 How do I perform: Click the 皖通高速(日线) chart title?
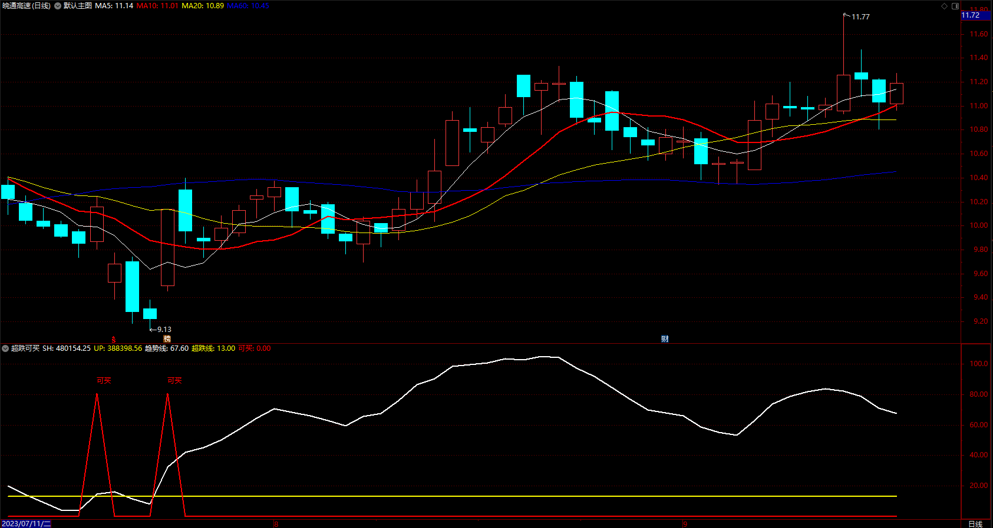pyautogui.click(x=27, y=6)
